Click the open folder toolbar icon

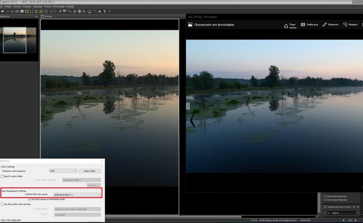click(x=12, y=11)
